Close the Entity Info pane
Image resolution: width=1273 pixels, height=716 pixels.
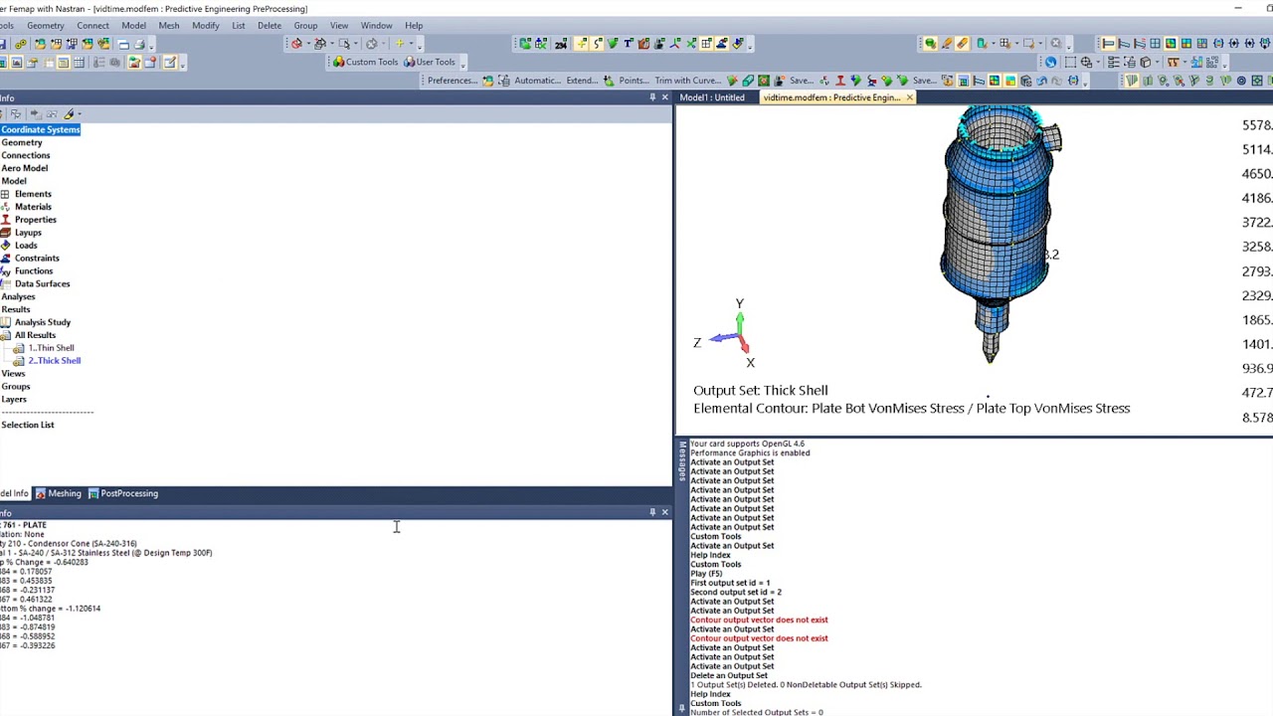[x=665, y=512]
